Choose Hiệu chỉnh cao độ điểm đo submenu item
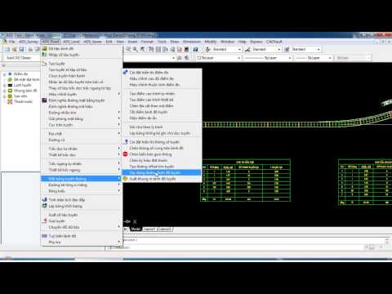The width and height of the screenshot is (392, 294). click(x=162, y=78)
